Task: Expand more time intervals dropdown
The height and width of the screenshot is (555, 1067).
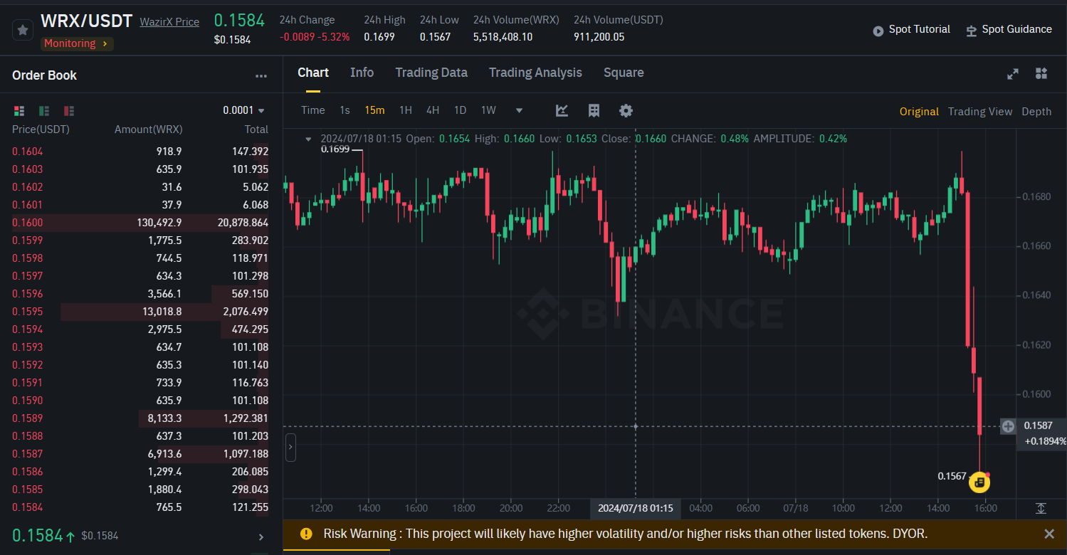Action: [x=519, y=111]
